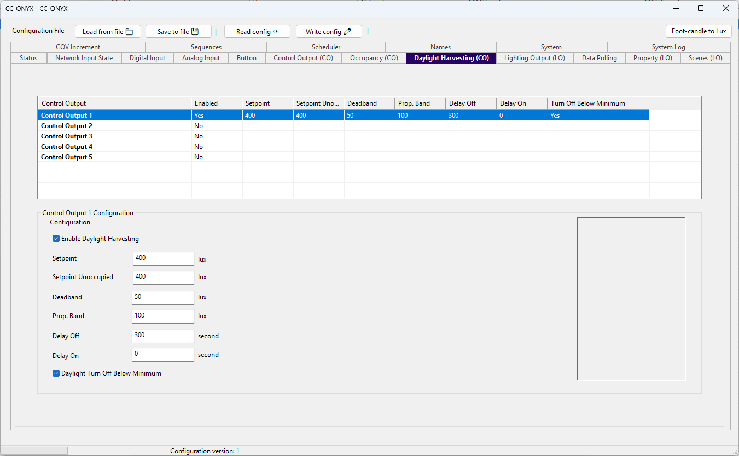Click the folder icon on Load from file

(x=130, y=32)
